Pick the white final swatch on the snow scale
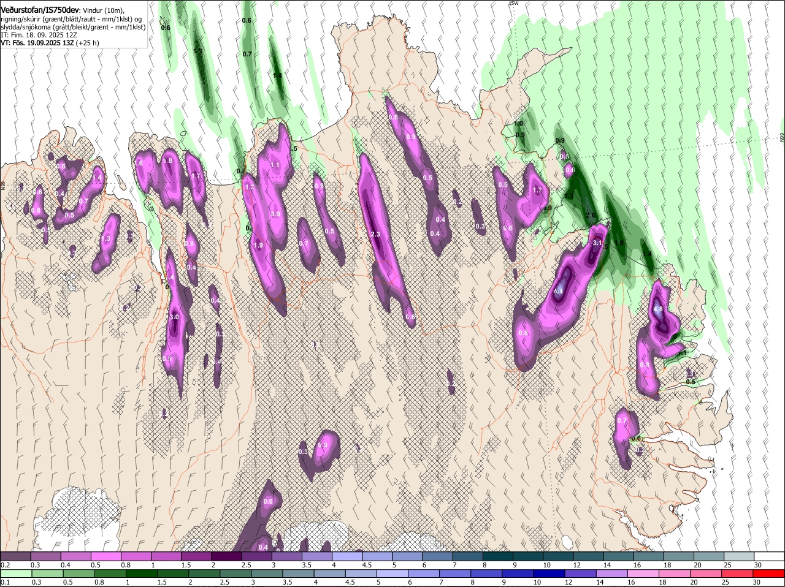This screenshot has height=587, width=785. [x=770, y=556]
